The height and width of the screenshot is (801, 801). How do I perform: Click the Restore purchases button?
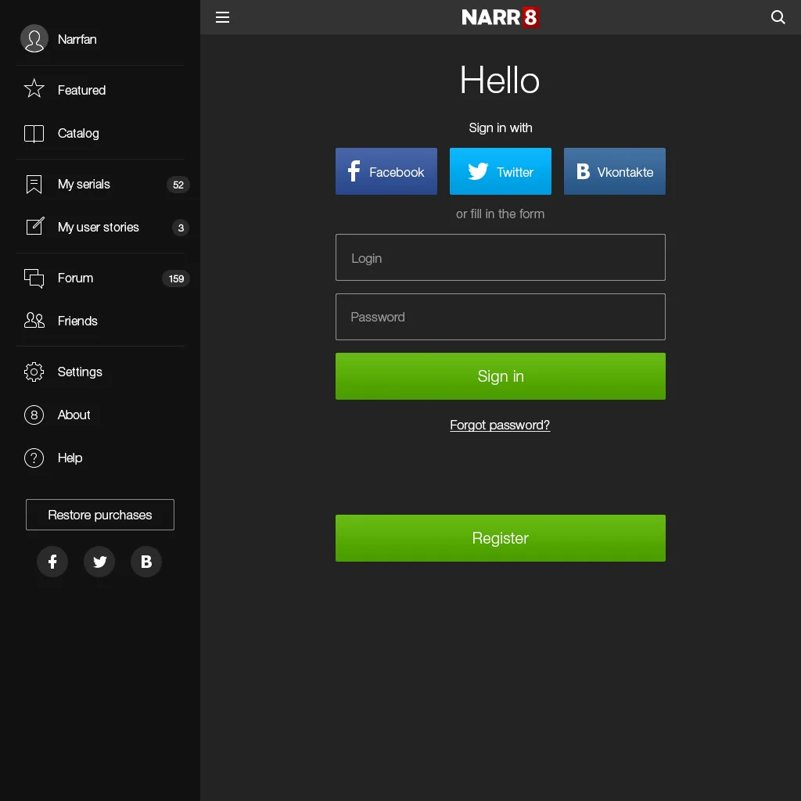[x=100, y=515]
